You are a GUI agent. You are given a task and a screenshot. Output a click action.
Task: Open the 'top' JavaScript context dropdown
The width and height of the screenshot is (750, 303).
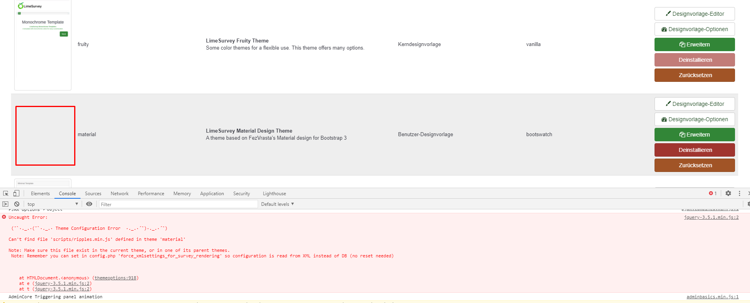tap(53, 204)
